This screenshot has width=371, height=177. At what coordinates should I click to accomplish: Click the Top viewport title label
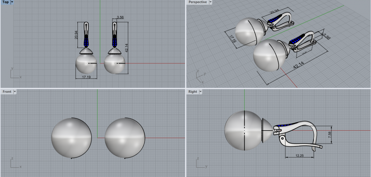click(5, 2)
